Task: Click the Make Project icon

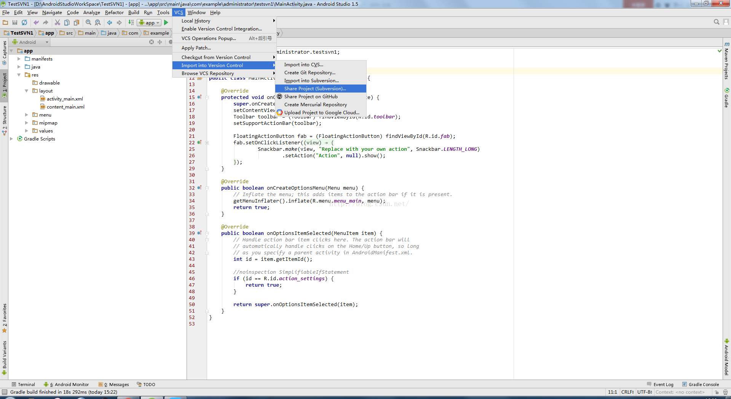Action: tap(131, 22)
